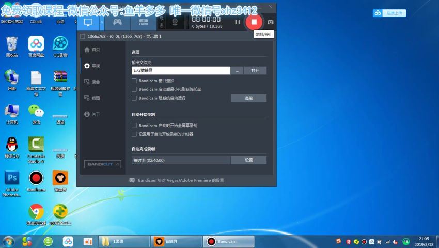Open QQ影音 desktop icon
Image resolution: width=439 pixels, height=248 pixels.
(60, 47)
